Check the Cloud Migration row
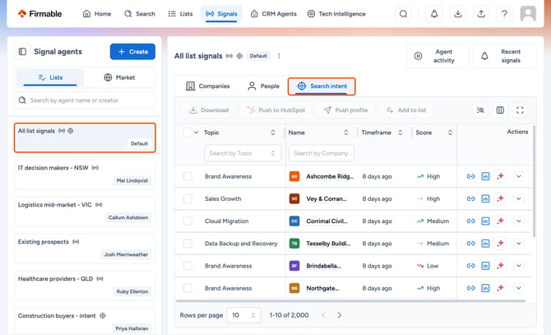Image resolution: width=551 pixels, height=335 pixels. [188, 221]
